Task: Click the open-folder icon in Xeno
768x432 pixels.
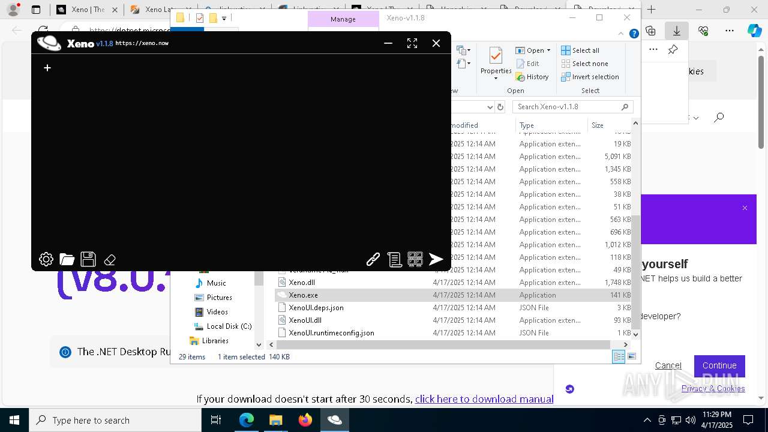Action: click(67, 259)
